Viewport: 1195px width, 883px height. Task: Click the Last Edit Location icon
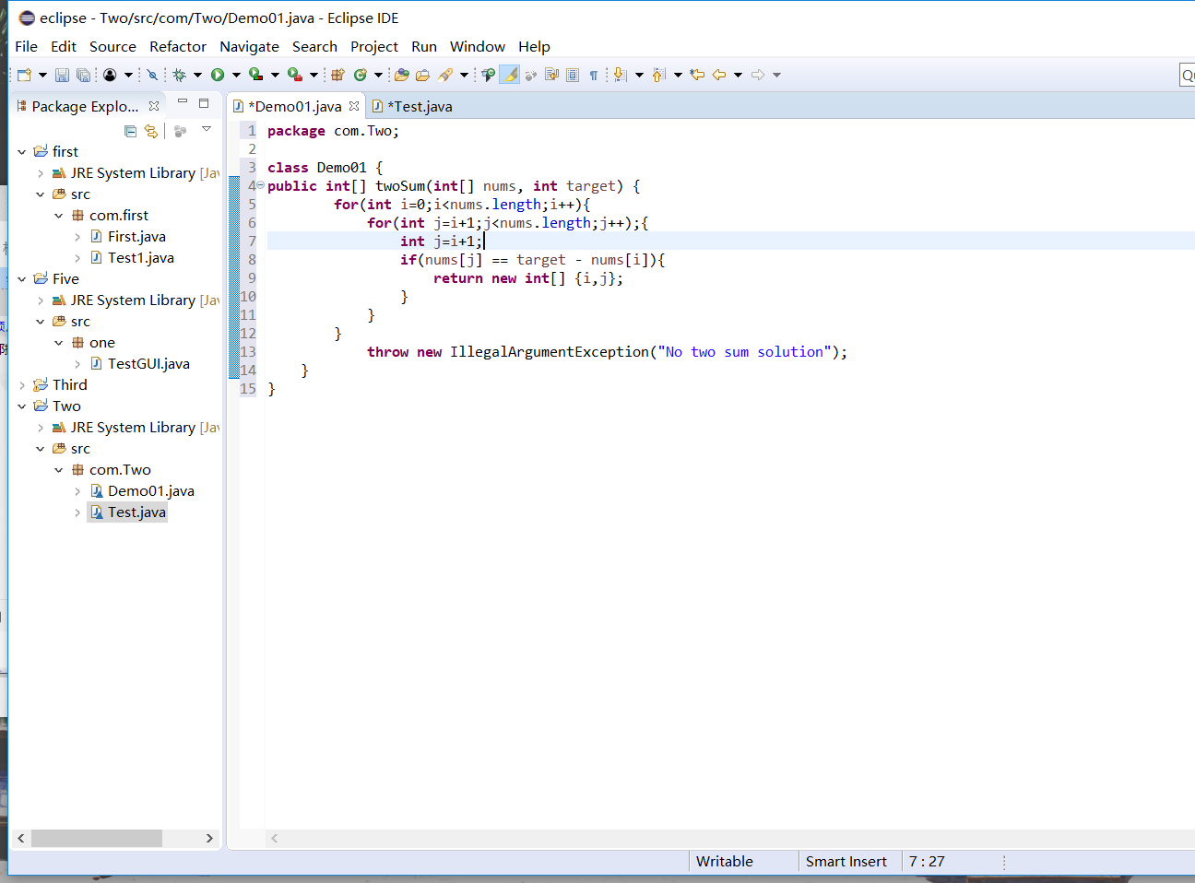[697, 75]
